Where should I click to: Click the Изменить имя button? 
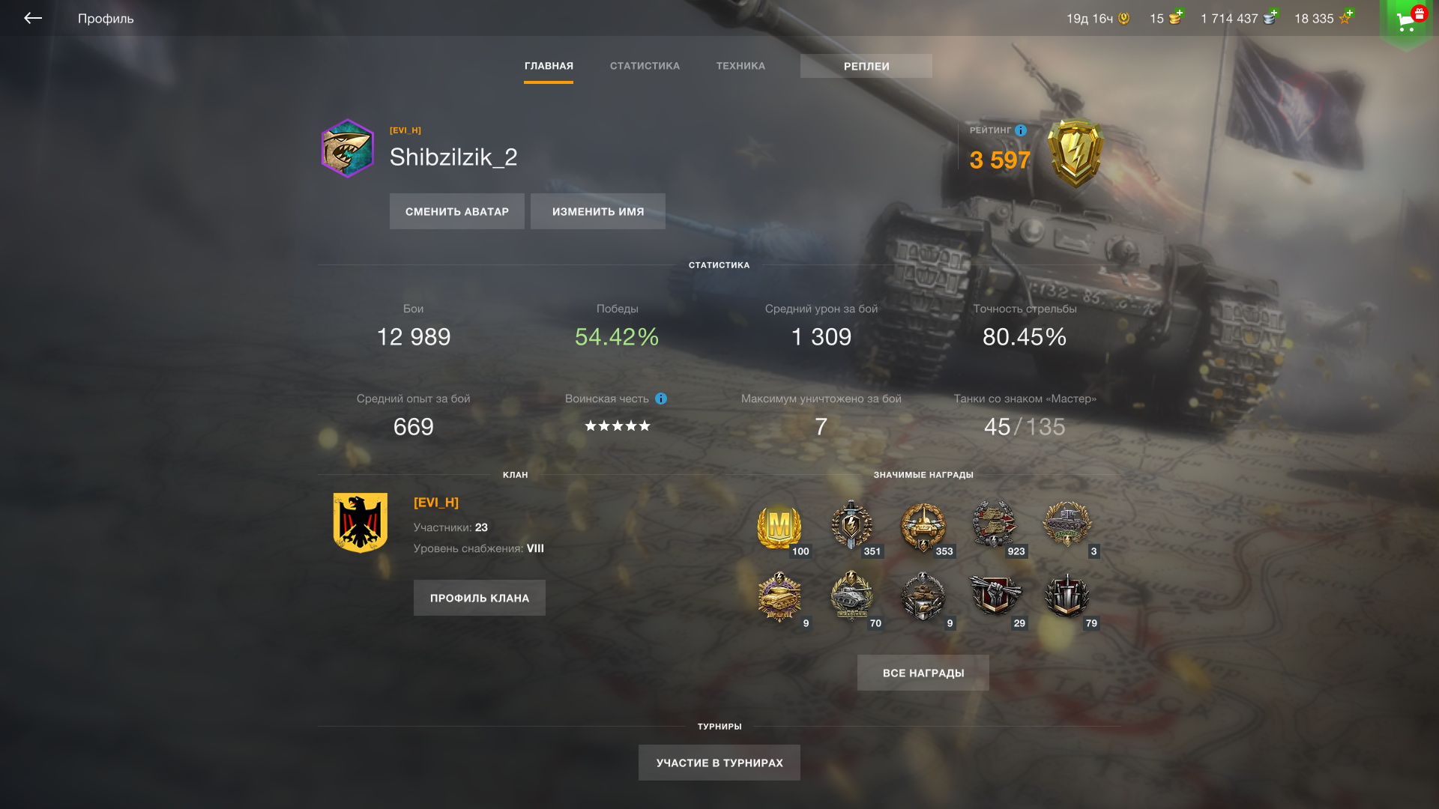[x=598, y=211]
